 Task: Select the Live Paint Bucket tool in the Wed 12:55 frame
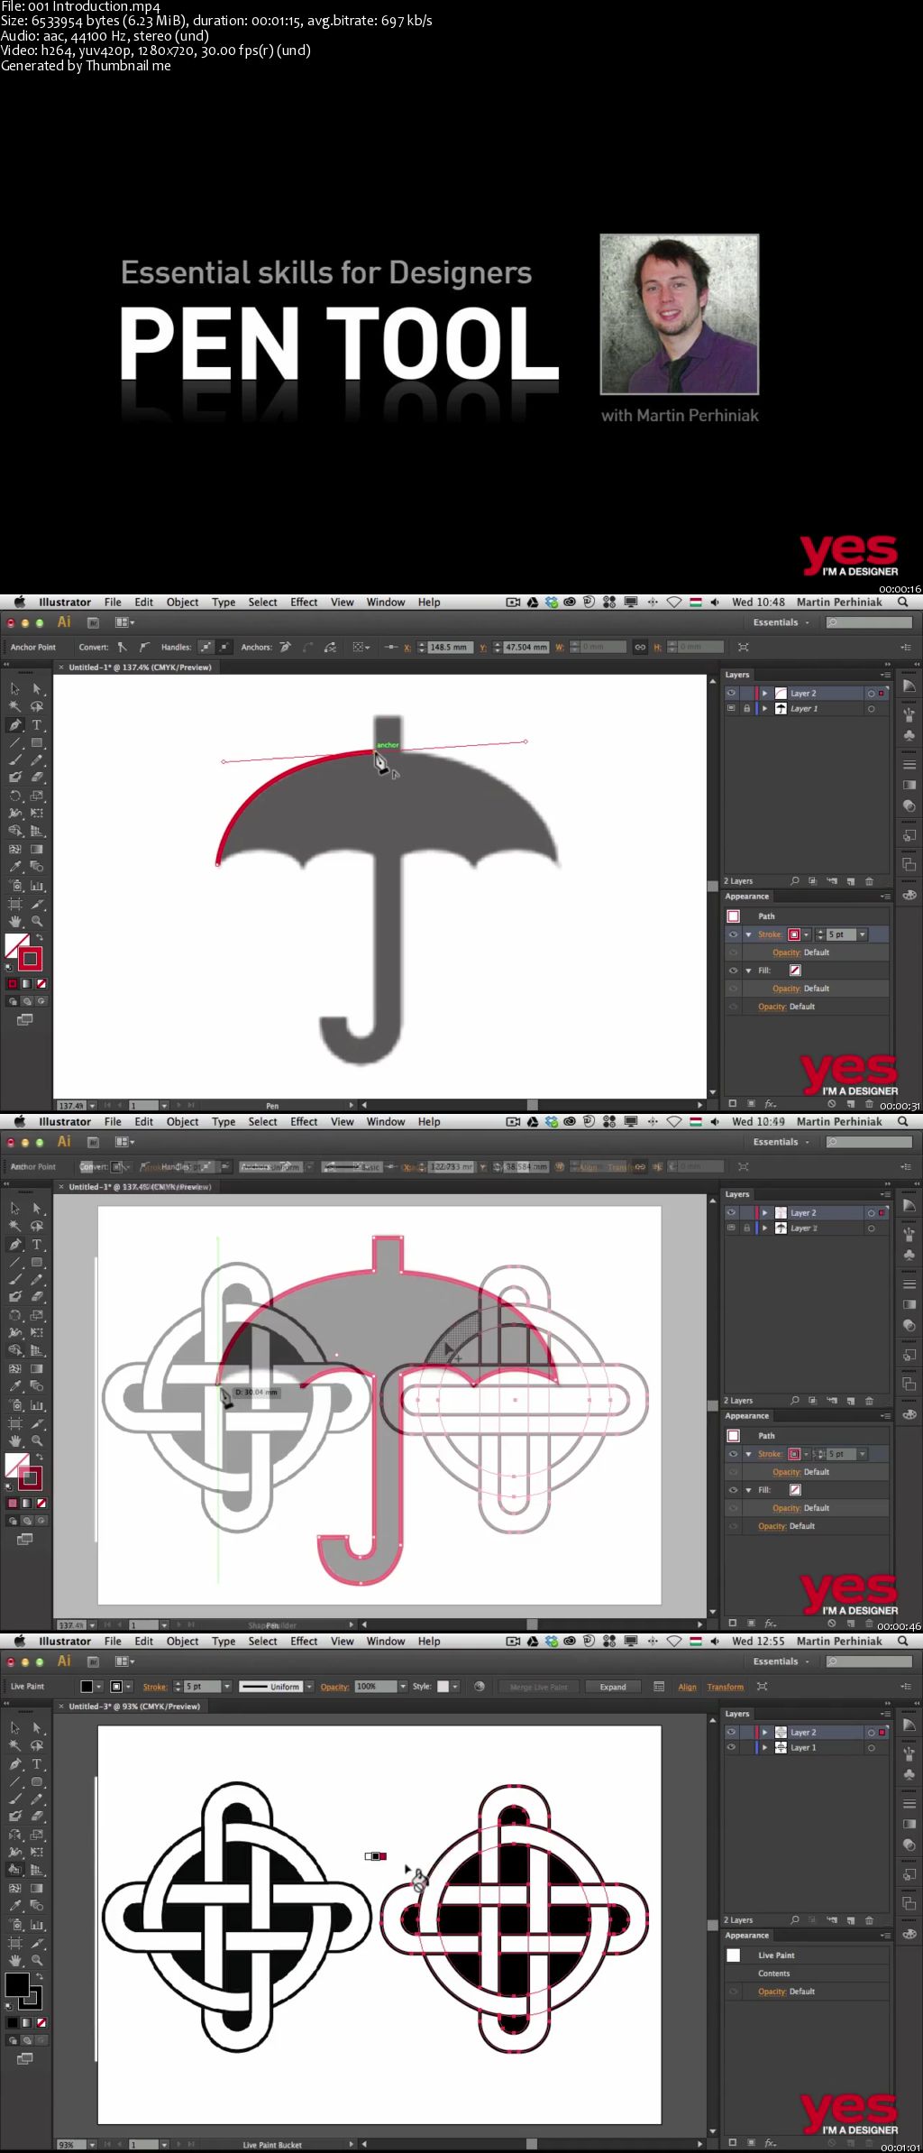pos(15,1870)
